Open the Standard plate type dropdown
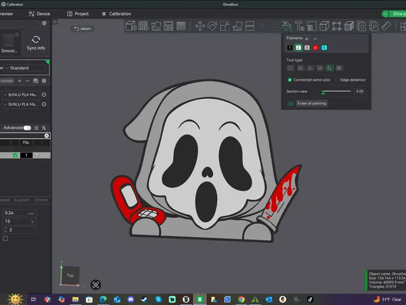The image size is (406, 305). (27, 68)
